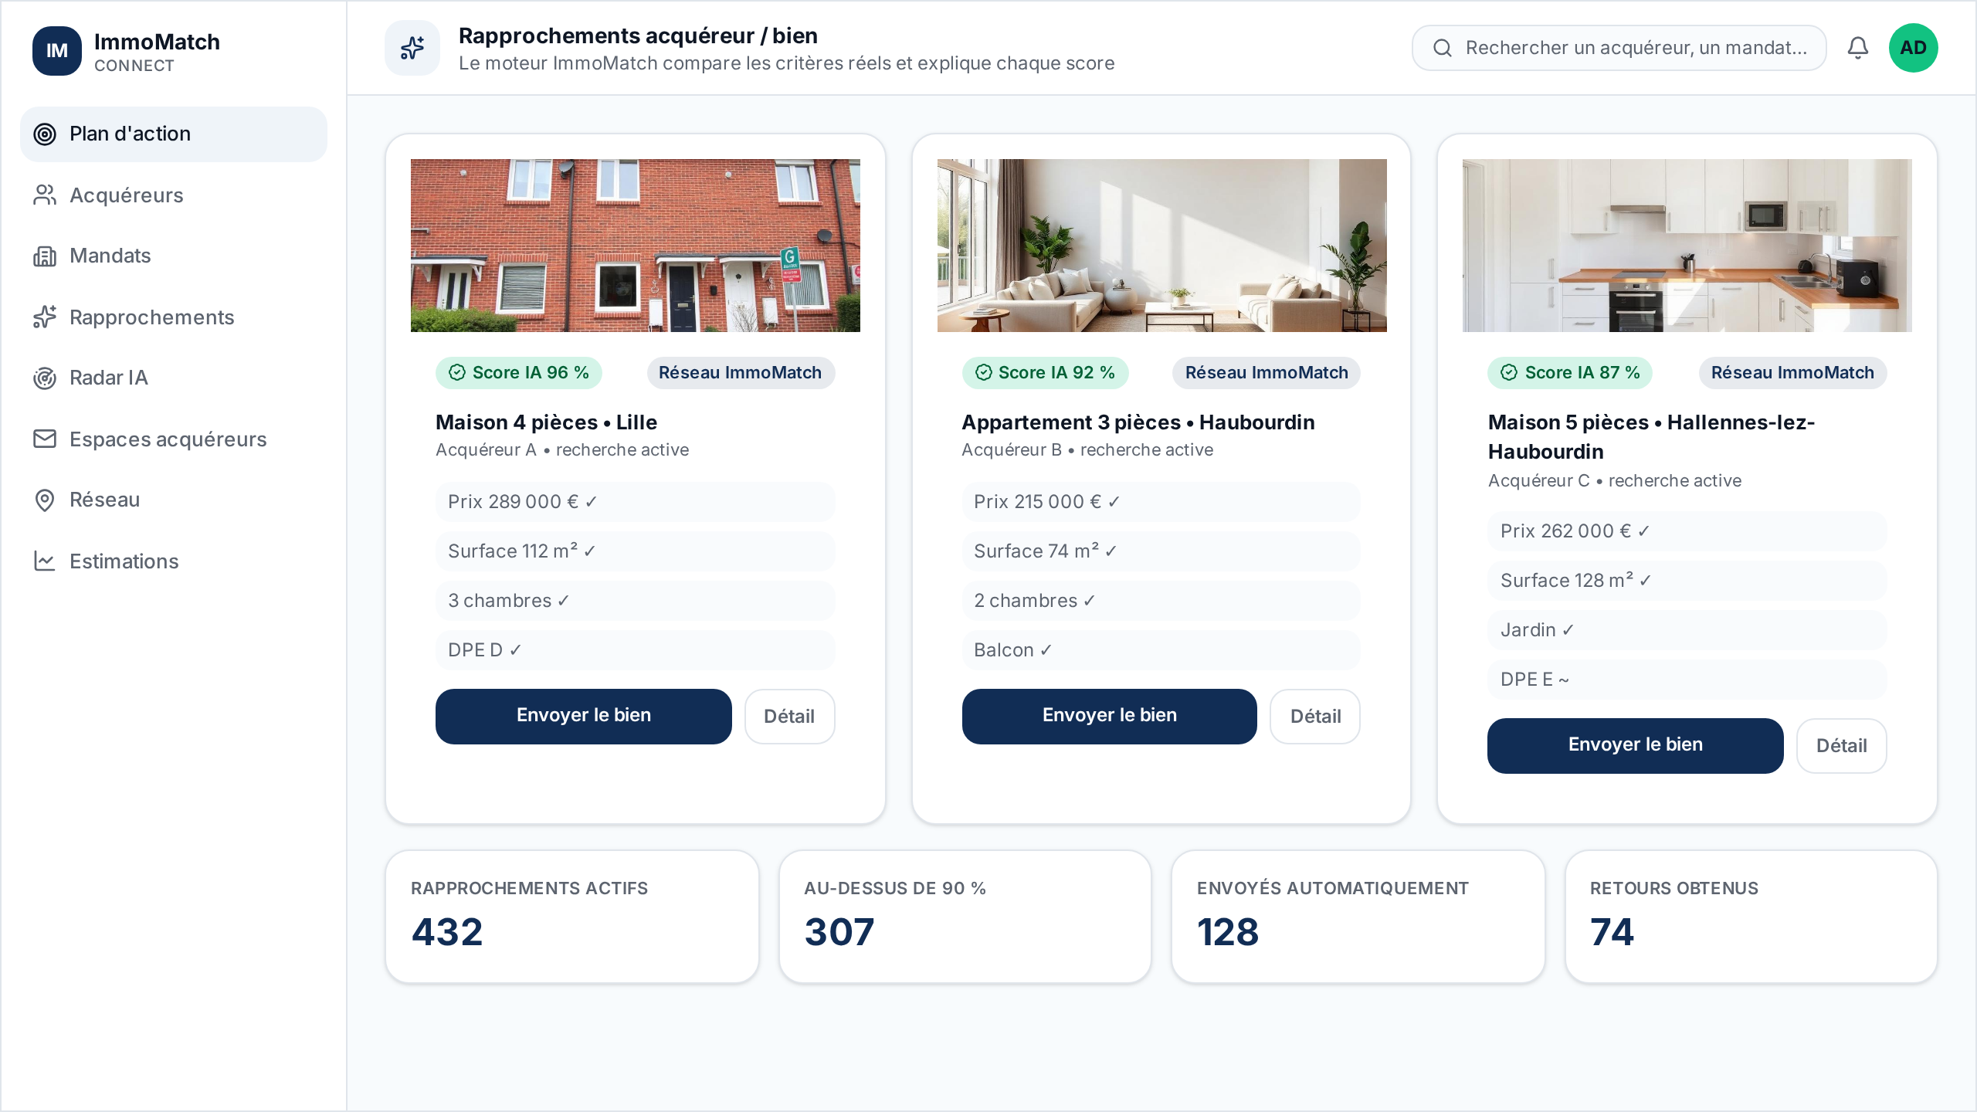Navigate to Rapprochements in sidebar
The height and width of the screenshot is (1112, 1977).
coord(174,317)
